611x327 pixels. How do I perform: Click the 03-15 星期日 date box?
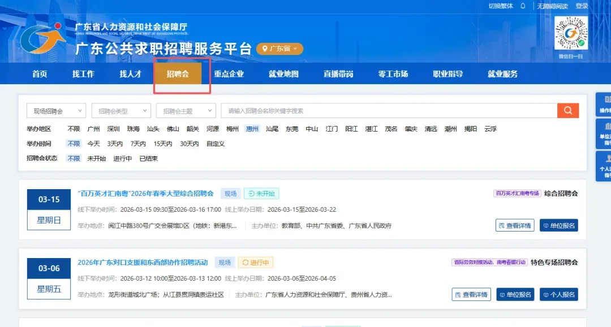(49, 210)
